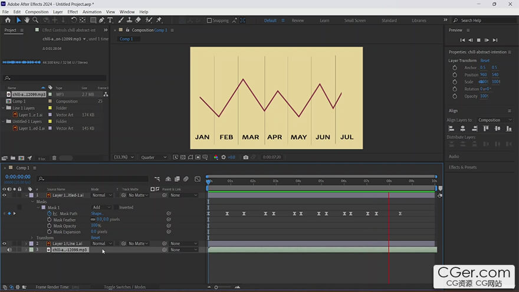
Task: Toggle the Opacity stopwatch in Properties
Action: [x=455, y=96]
